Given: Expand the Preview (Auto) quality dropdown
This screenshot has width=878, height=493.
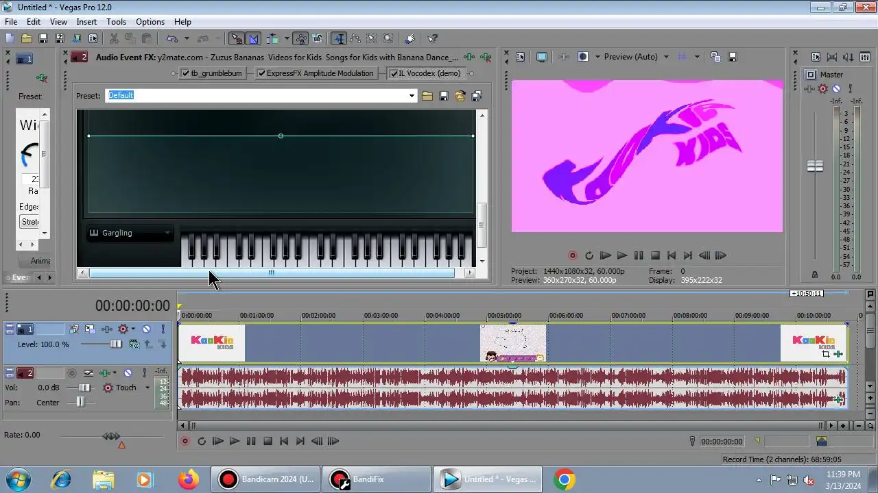Looking at the screenshot, I should point(665,57).
